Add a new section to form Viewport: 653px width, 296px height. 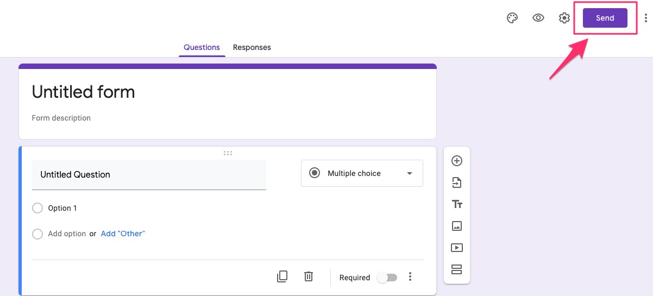(x=457, y=269)
